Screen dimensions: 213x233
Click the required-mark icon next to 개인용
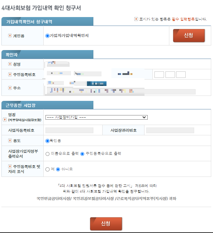(10, 36)
